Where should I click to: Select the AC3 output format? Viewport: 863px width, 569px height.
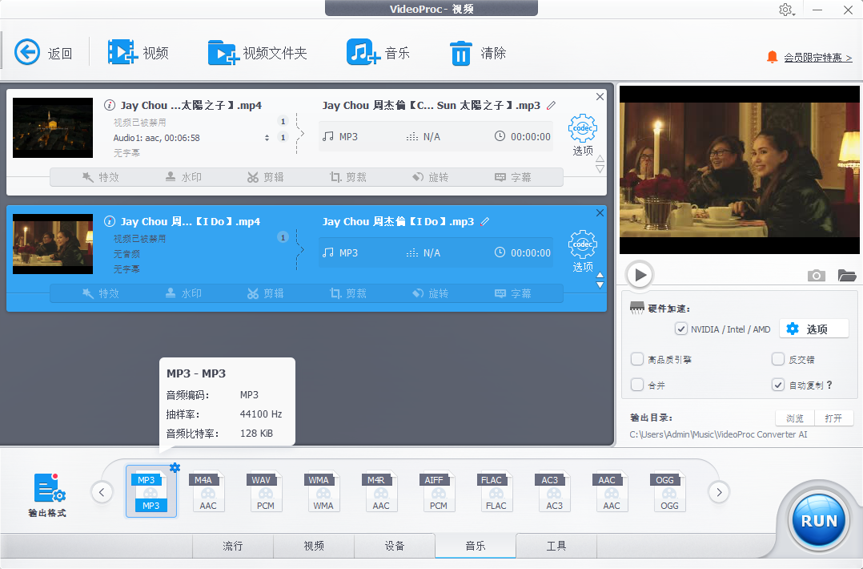pos(554,491)
